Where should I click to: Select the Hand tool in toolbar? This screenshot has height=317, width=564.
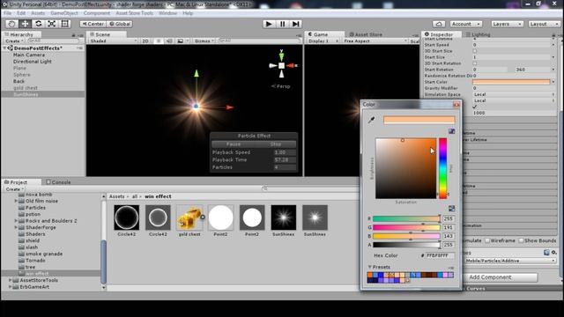(x=11, y=24)
